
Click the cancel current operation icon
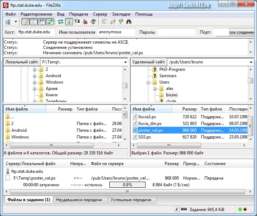click(77, 21)
